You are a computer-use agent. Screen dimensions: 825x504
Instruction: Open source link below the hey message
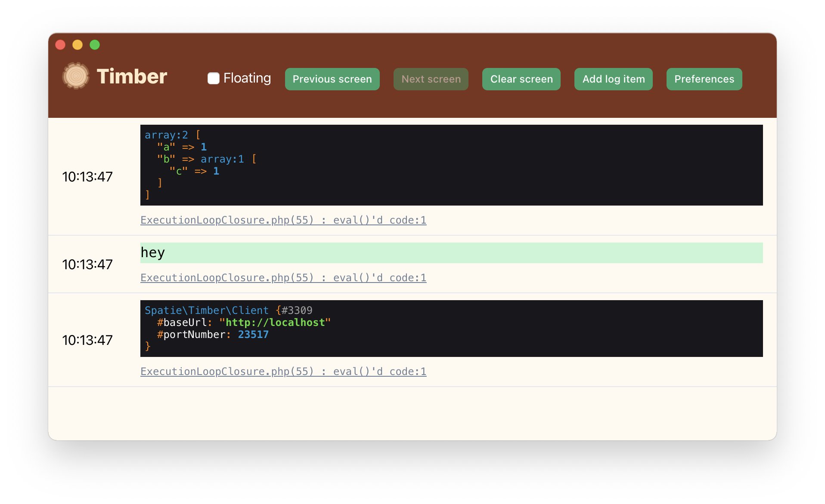283,278
